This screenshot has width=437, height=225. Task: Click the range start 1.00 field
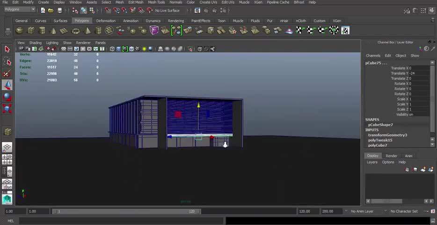(x=39, y=211)
